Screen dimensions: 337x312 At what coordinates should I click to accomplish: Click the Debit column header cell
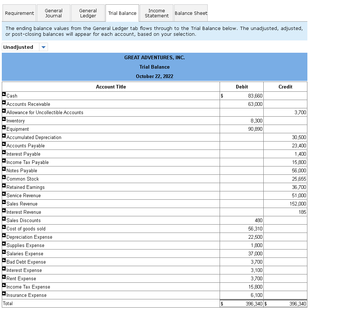tap(241, 87)
